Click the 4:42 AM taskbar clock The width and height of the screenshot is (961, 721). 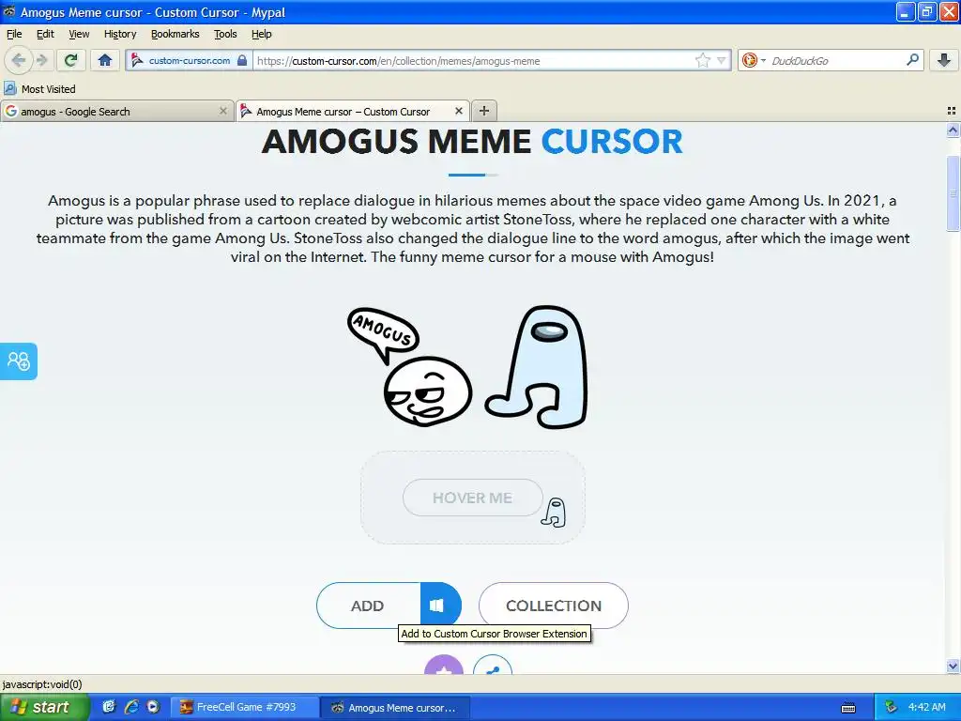pos(926,707)
